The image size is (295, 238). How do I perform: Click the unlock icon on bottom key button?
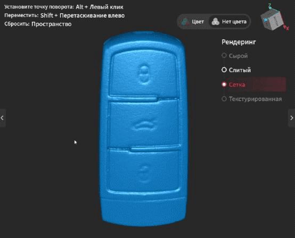(x=144, y=174)
